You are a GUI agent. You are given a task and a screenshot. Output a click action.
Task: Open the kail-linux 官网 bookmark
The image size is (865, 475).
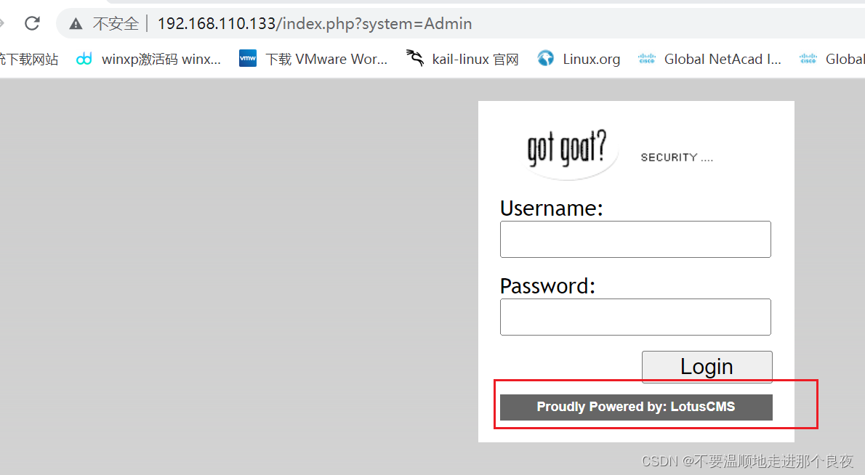[x=475, y=59]
